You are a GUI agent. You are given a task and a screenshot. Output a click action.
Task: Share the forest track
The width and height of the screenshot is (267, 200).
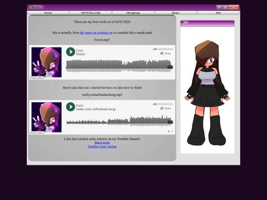[x=166, y=53]
